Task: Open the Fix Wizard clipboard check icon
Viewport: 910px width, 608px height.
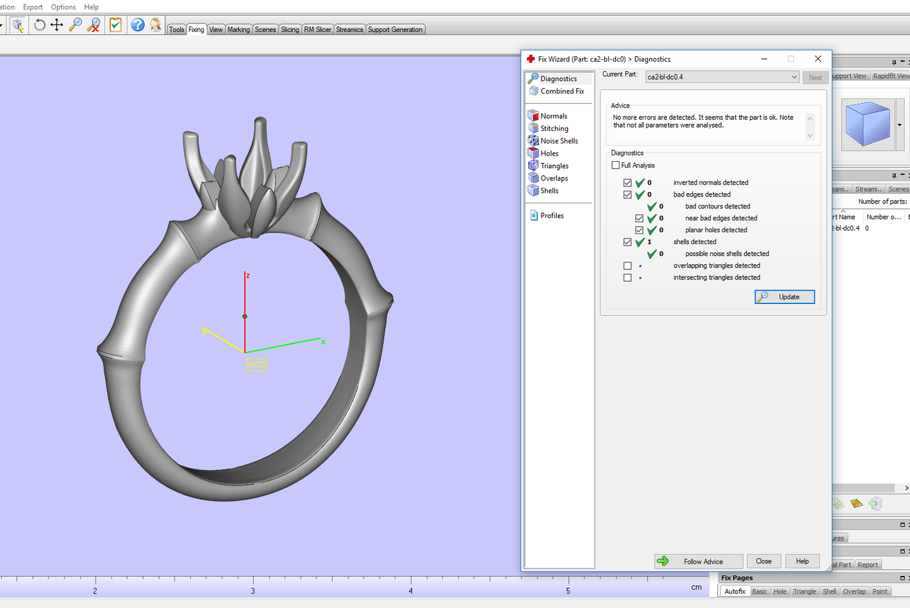Action: [x=115, y=25]
